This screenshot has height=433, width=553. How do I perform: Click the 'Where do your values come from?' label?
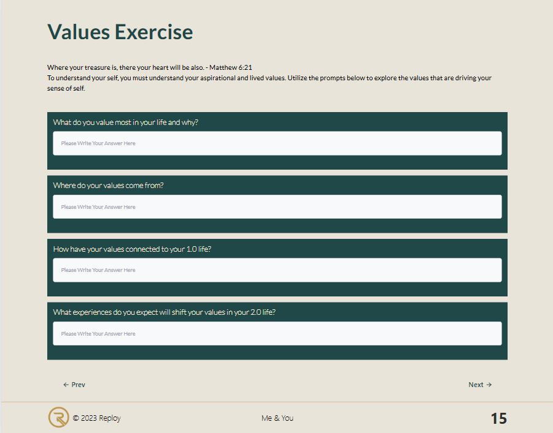[109, 186]
